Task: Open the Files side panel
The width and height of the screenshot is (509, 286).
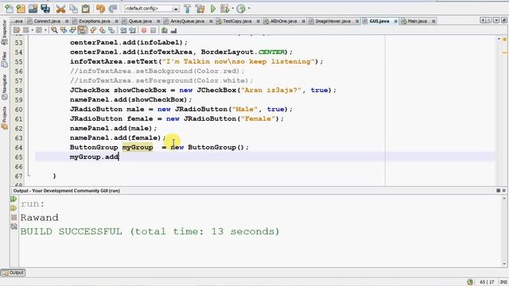Action: coord(4,60)
